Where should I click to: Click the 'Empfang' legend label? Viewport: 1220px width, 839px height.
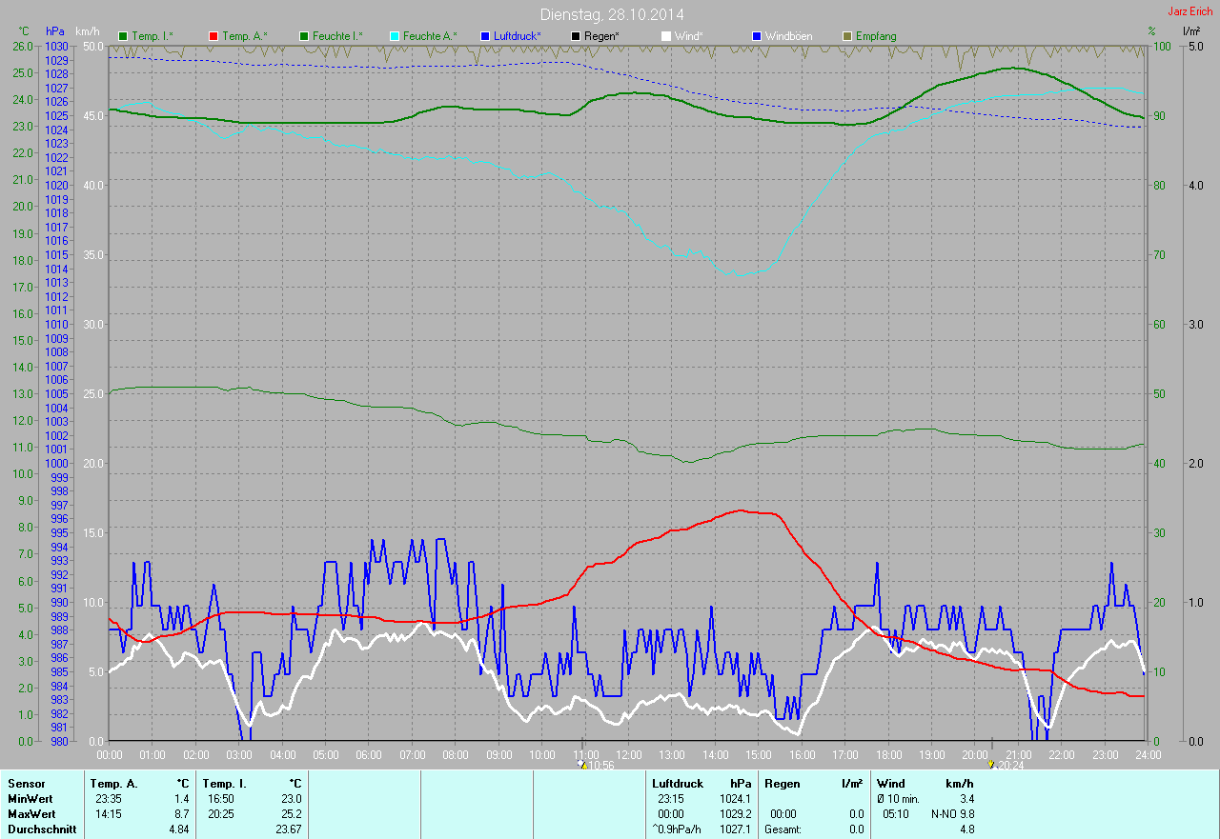coord(876,36)
